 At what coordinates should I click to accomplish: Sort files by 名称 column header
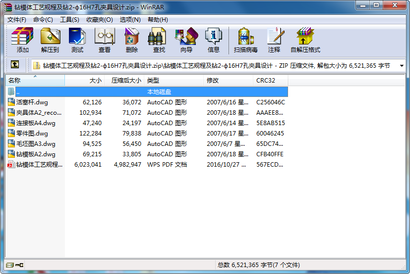point(35,81)
